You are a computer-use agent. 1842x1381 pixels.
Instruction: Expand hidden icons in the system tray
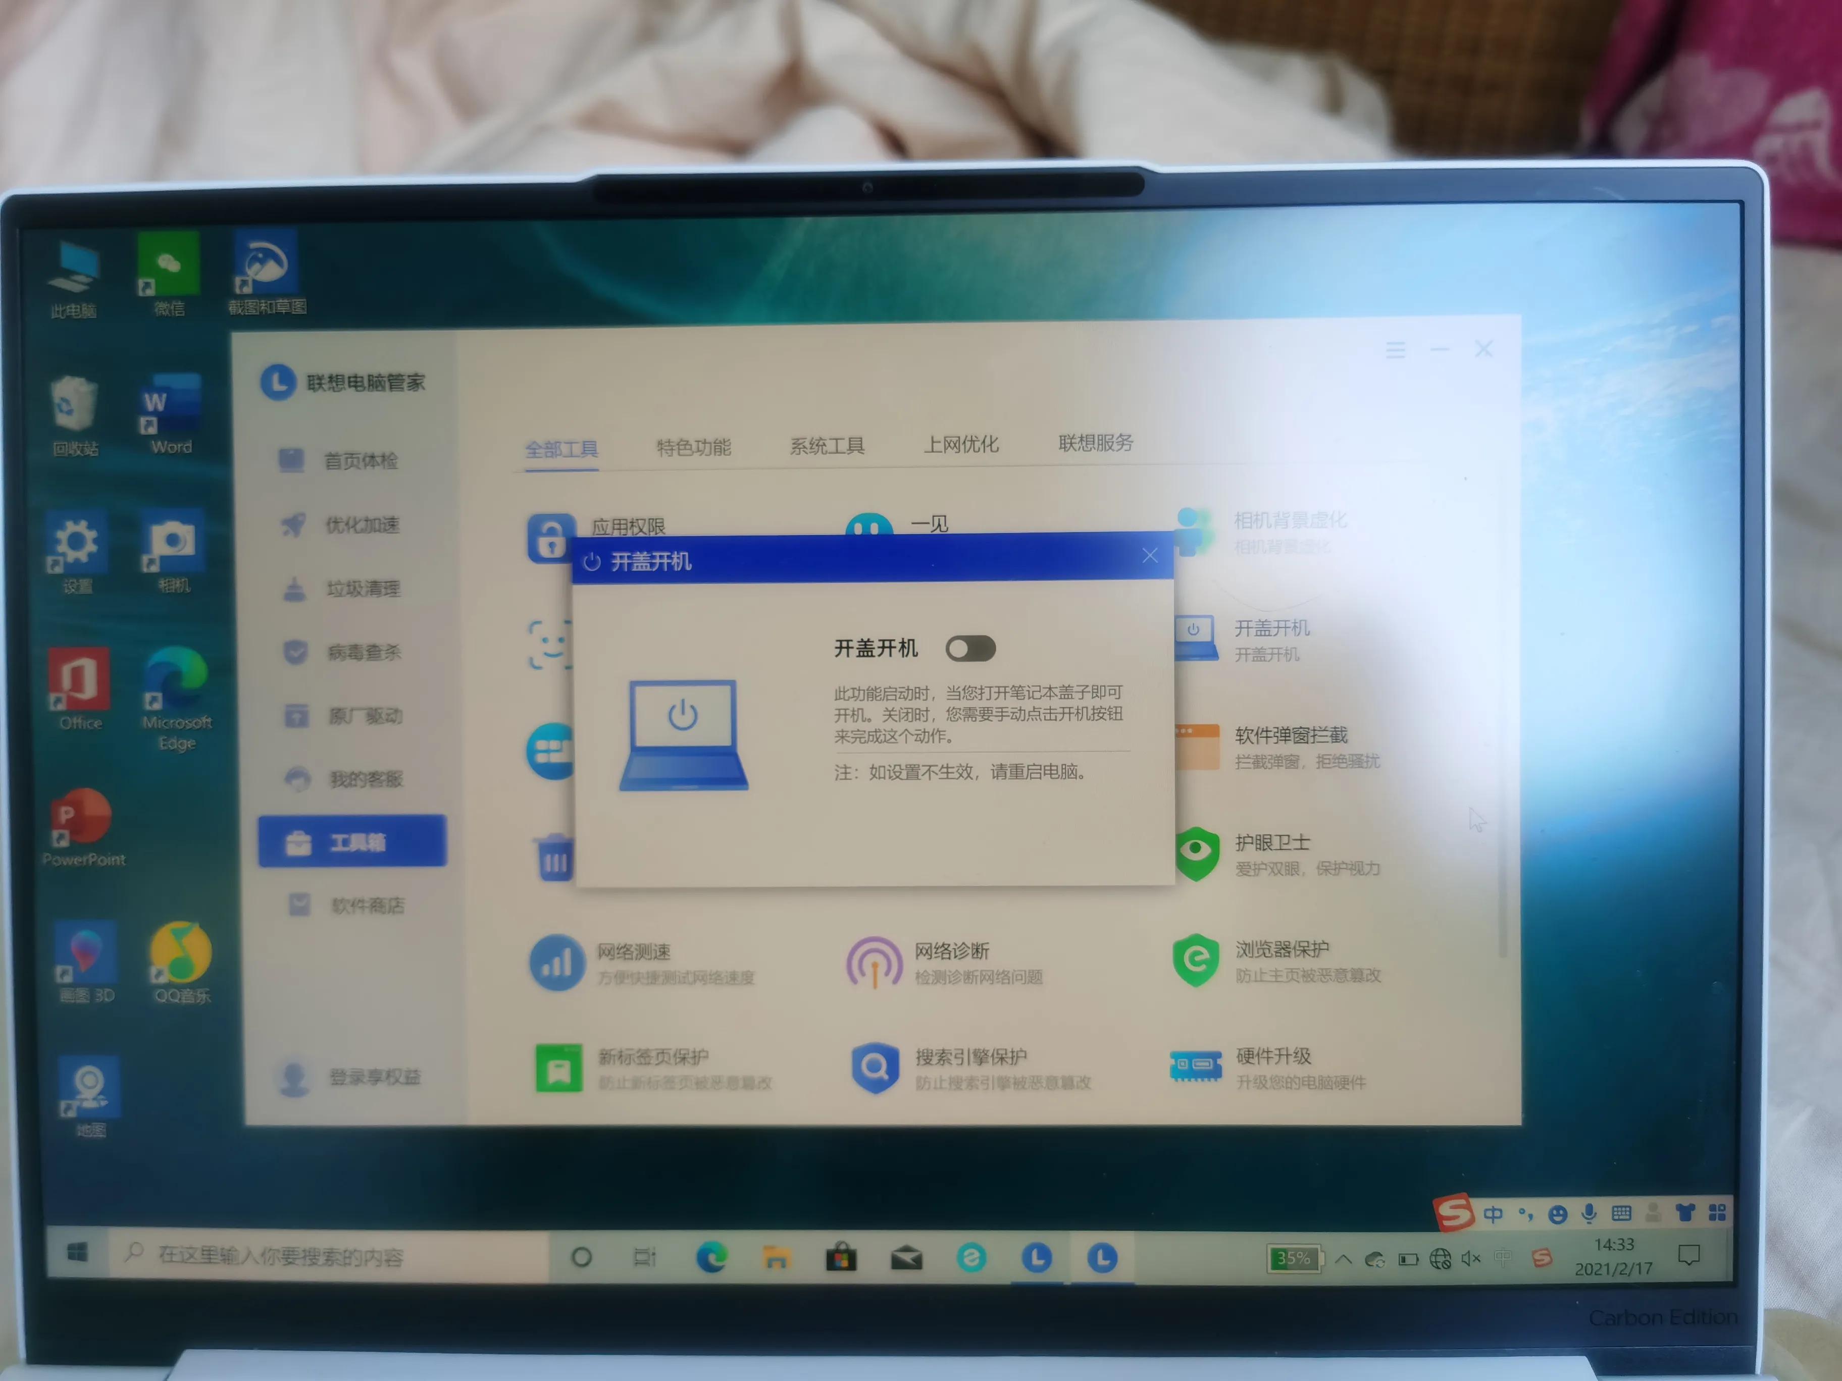click(x=1344, y=1259)
